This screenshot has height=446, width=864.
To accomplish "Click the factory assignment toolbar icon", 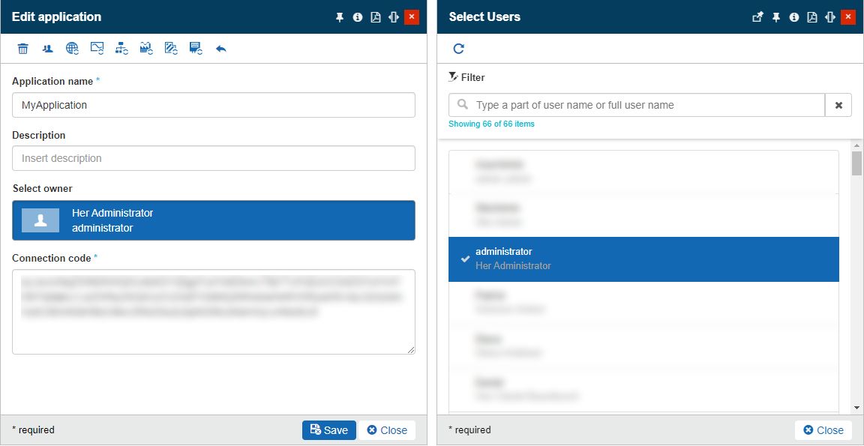I will (x=145, y=48).
